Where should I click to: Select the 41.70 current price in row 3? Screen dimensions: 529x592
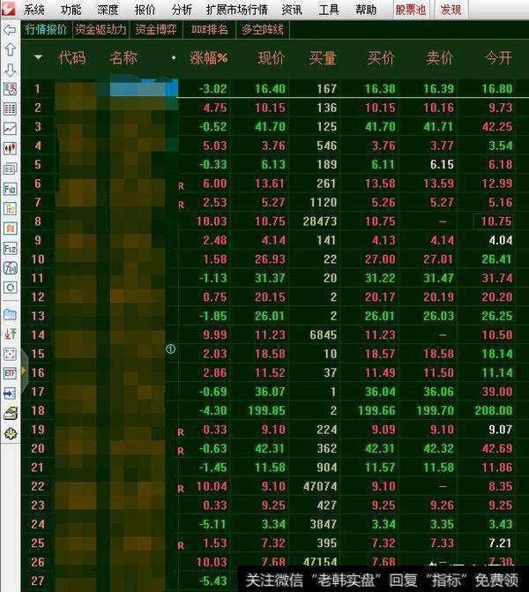point(270,126)
